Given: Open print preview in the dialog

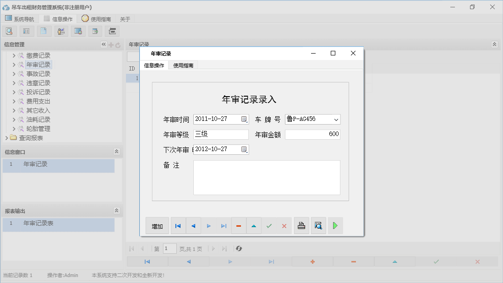Looking at the screenshot, I should 318,225.
